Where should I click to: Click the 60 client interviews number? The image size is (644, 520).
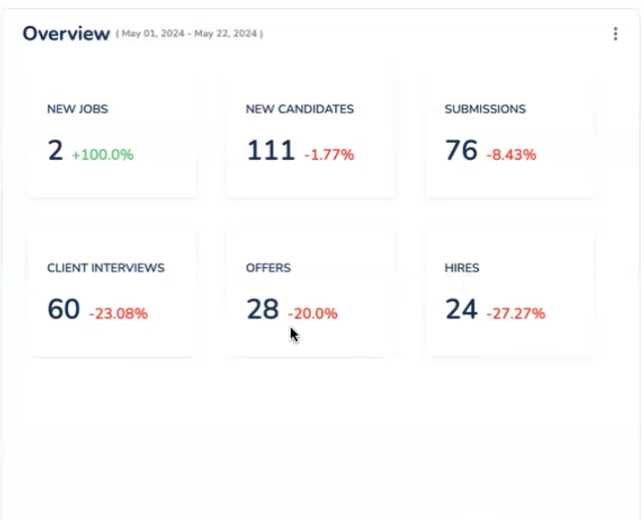tap(64, 309)
